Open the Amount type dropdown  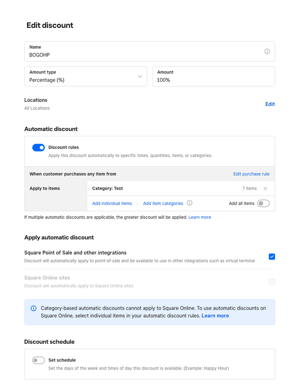(x=86, y=76)
